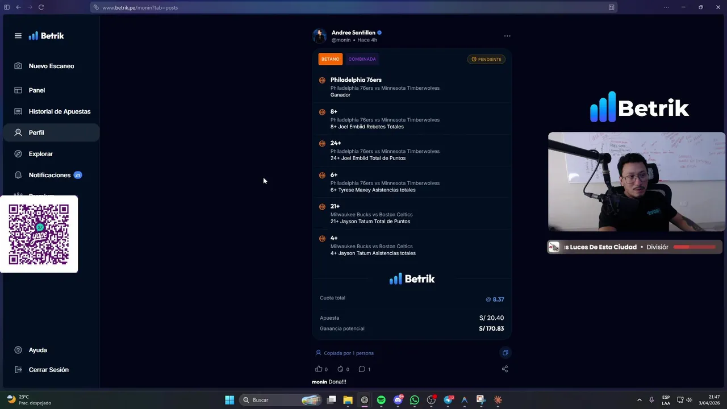Open the hamburger menu beside Betrik logo
This screenshot has width=727, height=409.
(x=18, y=36)
